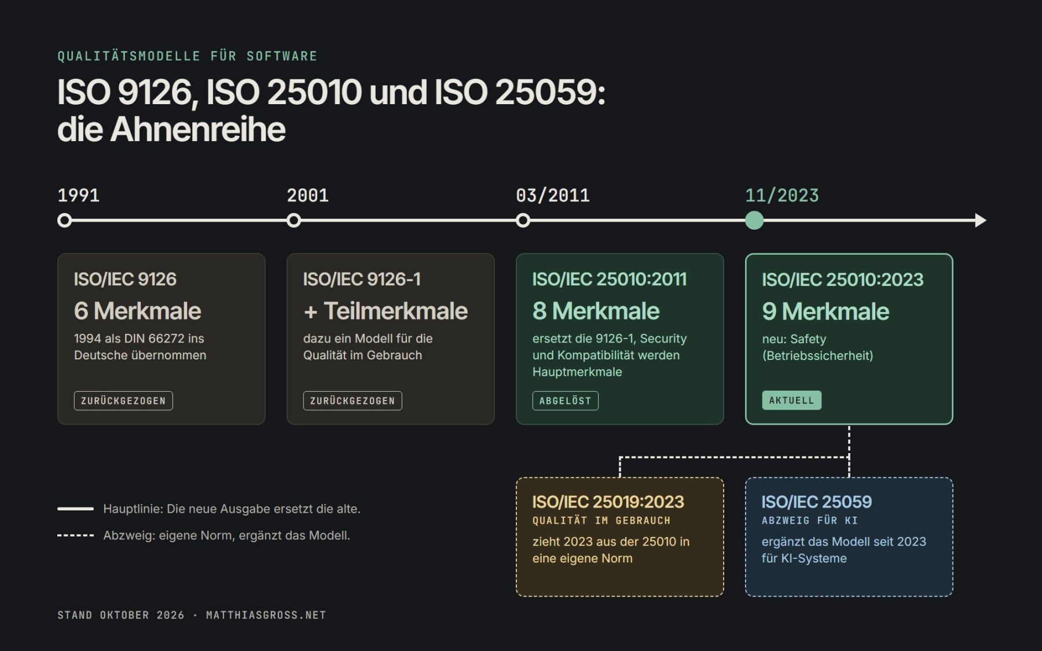The width and height of the screenshot is (1042, 651).
Task: Click the '1994 als DIN 66272' description text
Action: [140, 347]
